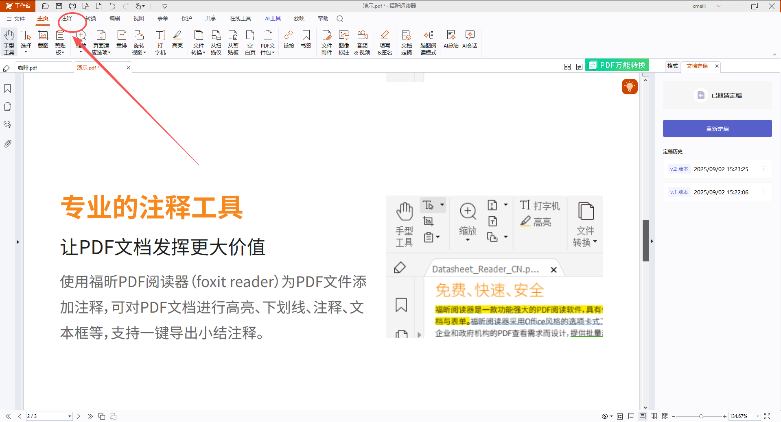Create a blank page (空白页)
Screen dimensions: 781x422
coord(250,42)
